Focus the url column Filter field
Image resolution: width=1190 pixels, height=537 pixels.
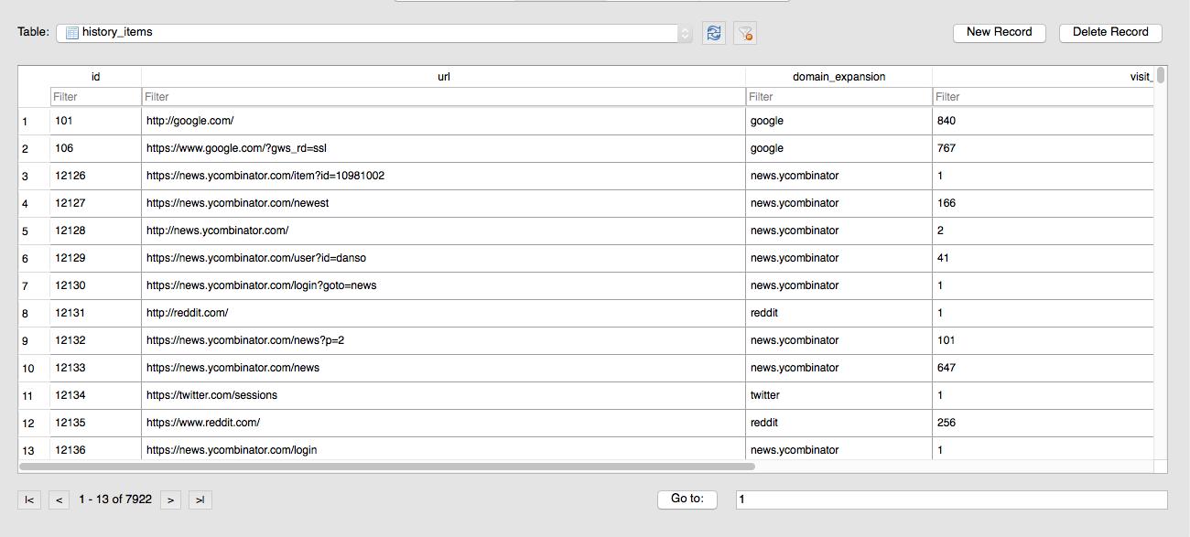(x=444, y=97)
